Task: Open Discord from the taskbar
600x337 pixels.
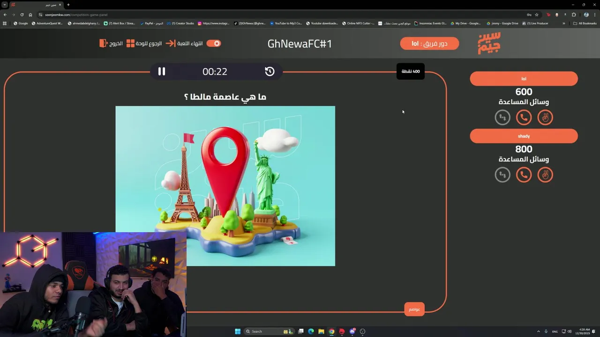Action: (x=352, y=331)
